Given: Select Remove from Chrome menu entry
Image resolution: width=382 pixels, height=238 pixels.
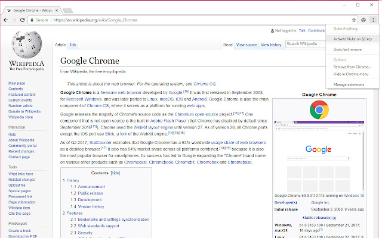Looking at the screenshot, I should (x=352, y=67).
